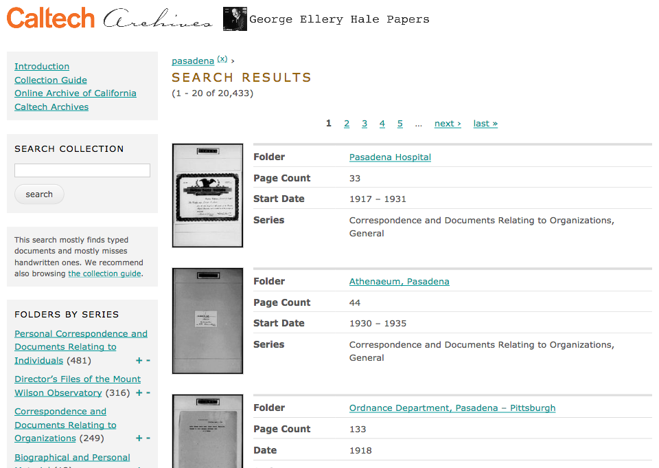Open the George Ellery Hale portrait image

coord(235,19)
